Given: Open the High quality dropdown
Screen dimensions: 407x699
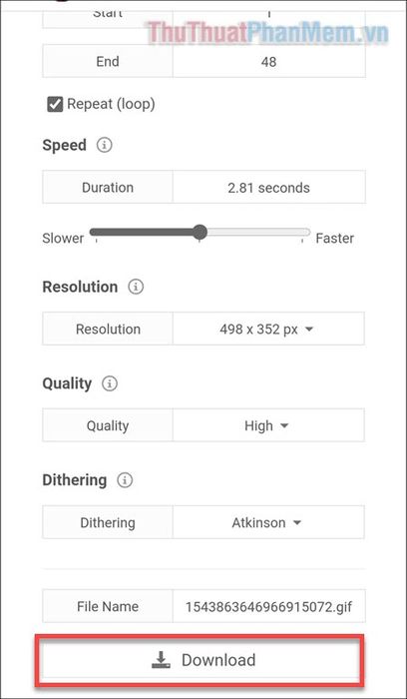Looking at the screenshot, I should (268, 425).
